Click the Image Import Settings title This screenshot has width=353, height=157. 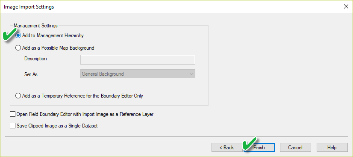29,7
